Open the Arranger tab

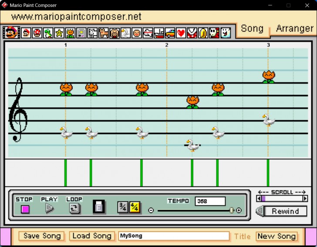(x=294, y=29)
